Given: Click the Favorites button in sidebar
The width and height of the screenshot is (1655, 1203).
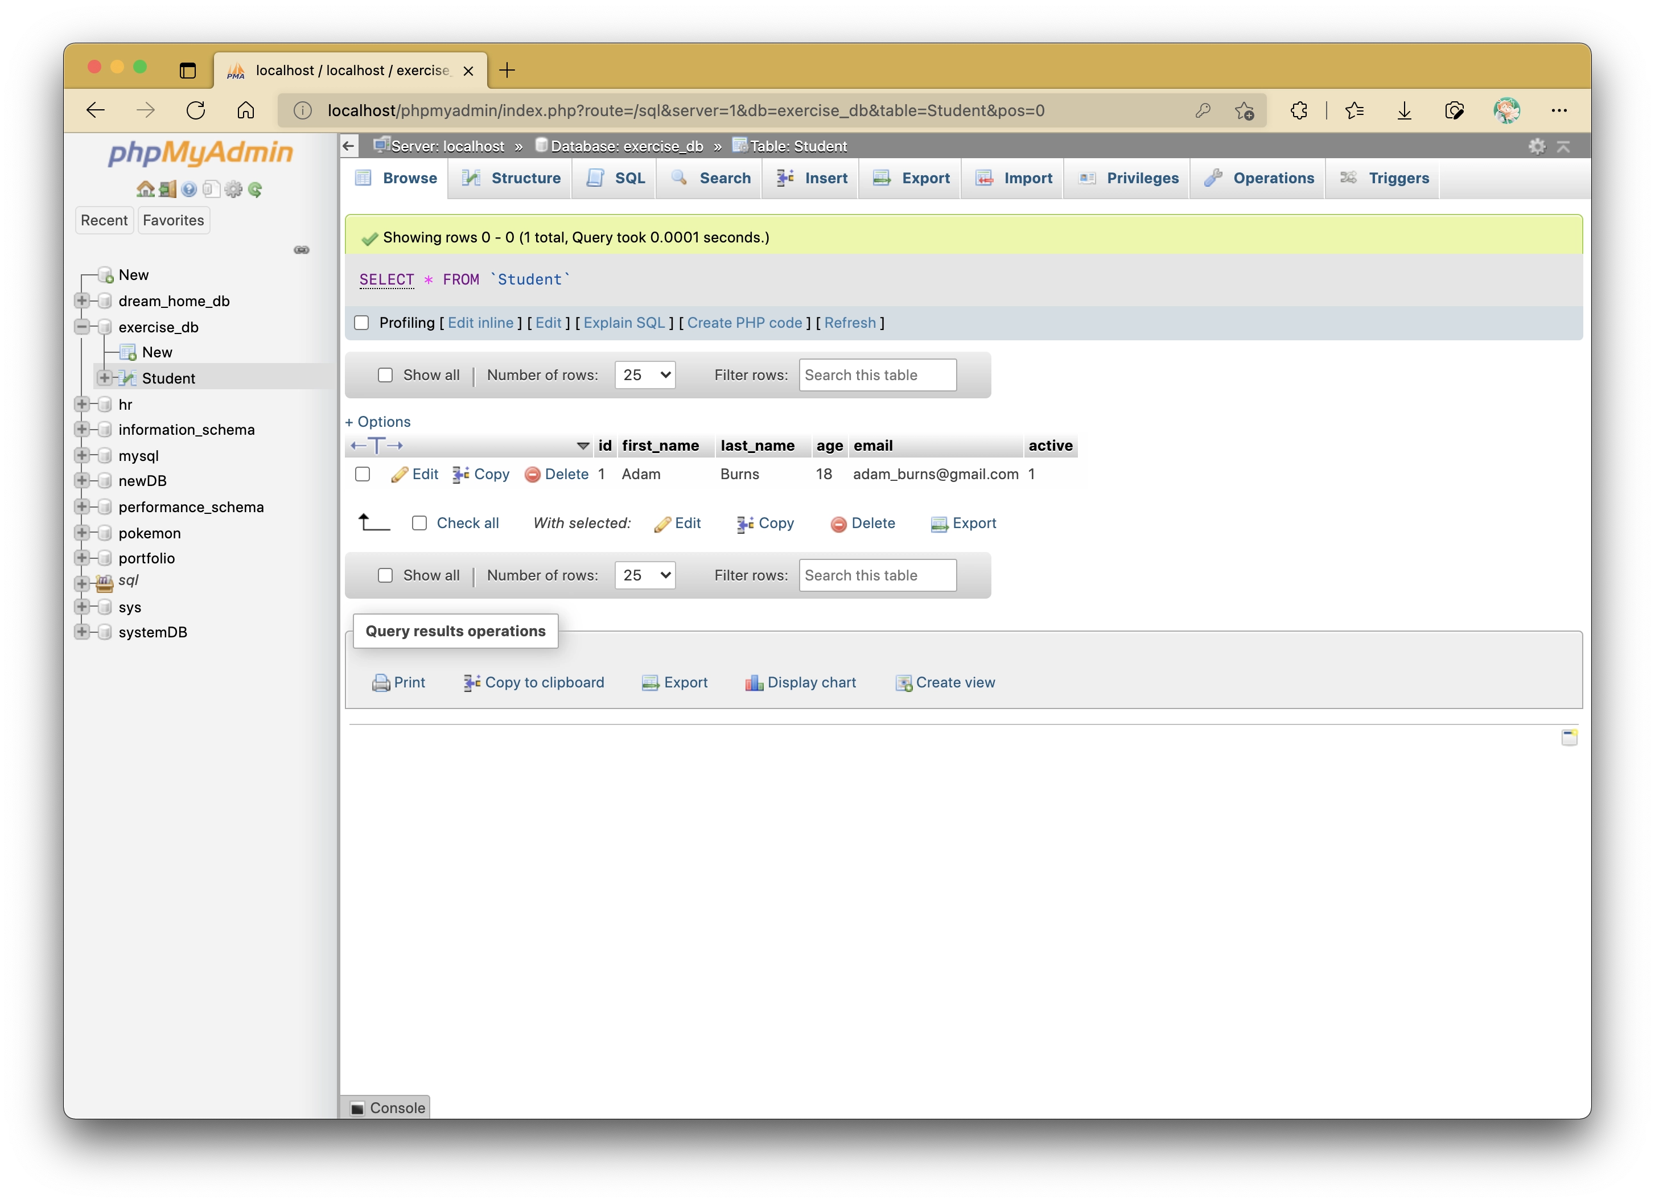Looking at the screenshot, I should [x=174, y=220].
